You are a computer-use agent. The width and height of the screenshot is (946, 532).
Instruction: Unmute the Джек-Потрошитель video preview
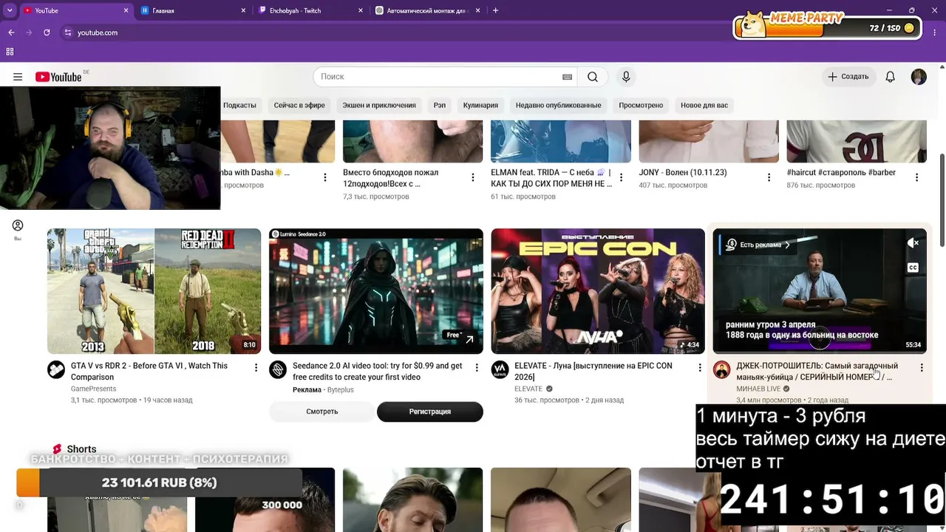[x=913, y=243]
